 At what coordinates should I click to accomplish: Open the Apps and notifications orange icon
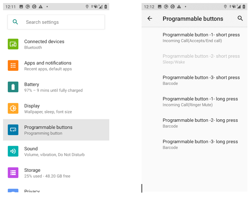pyautogui.click(x=13, y=65)
